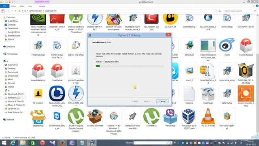The width and height of the screenshot is (259, 146).
Task: Select the iTunes6464setup installer icon
Action: tap(38, 71)
